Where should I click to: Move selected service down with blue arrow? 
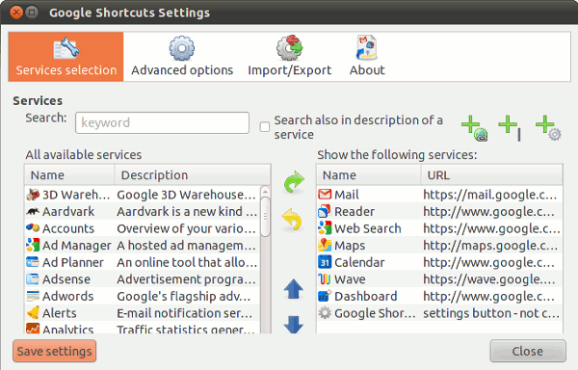(294, 325)
